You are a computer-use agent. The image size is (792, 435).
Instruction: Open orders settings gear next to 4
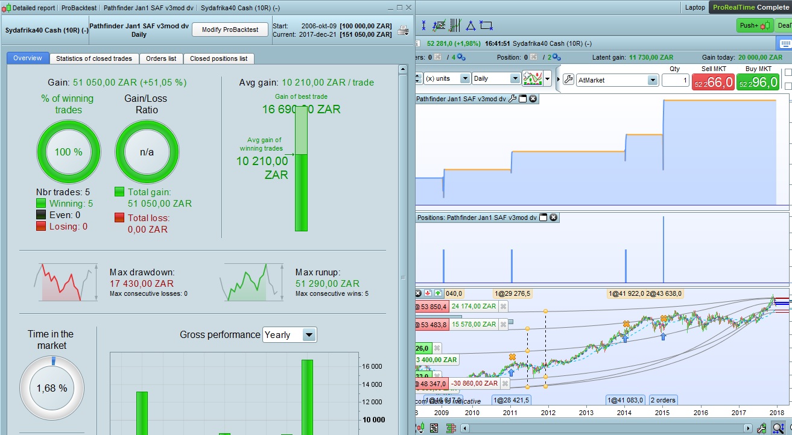pyautogui.click(x=461, y=57)
